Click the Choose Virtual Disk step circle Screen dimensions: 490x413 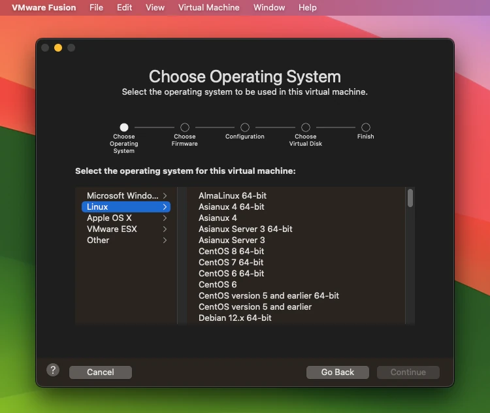[306, 127]
